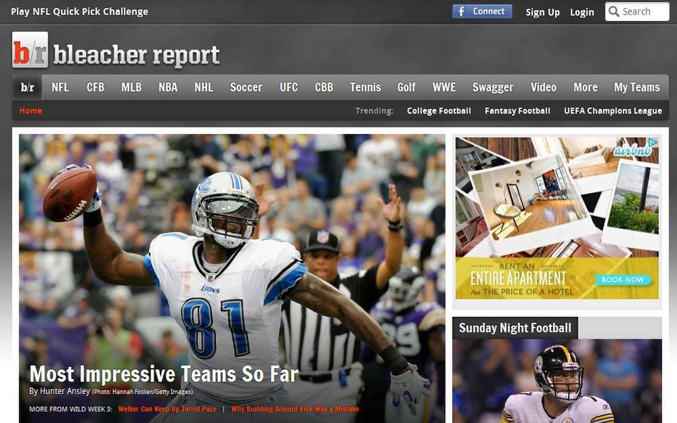Open the Video menu item
The width and height of the screenshot is (677, 423).
(543, 87)
